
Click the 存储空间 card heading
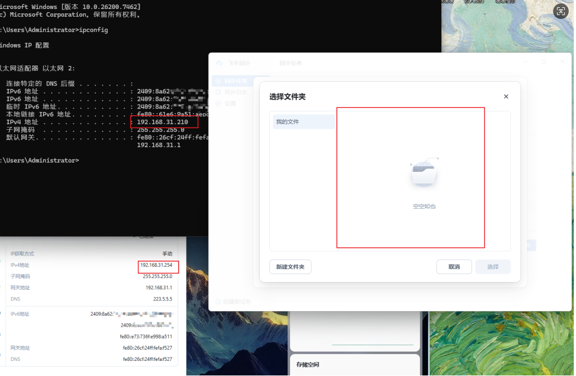click(x=308, y=365)
